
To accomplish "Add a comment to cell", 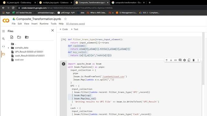I will 180,60.
